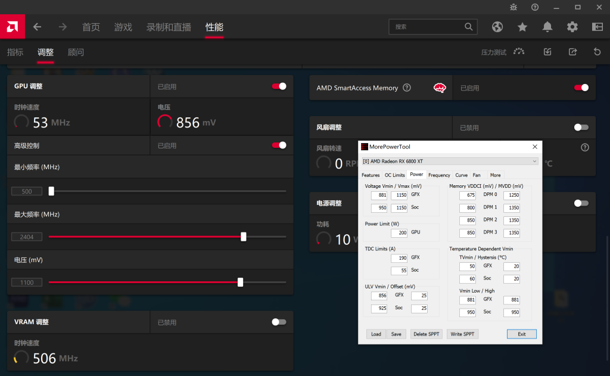
Task: Click the back arrow navigation icon
Action: tap(38, 27)
